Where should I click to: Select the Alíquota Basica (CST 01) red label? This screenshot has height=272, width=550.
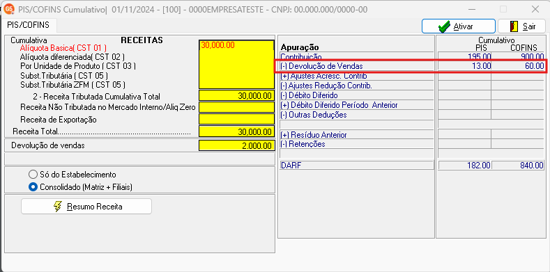tap(63, 48)
